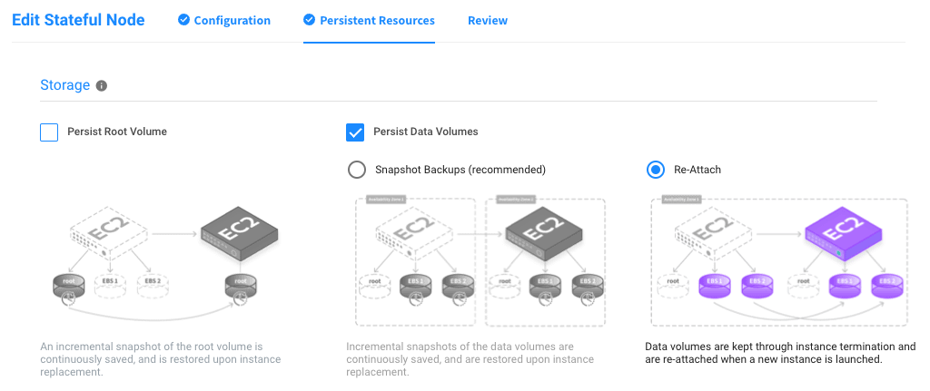Screen dimensions: 930x391
Task: Enable the Persist Root Volume checkbox
Action: (x=49, y=132)
